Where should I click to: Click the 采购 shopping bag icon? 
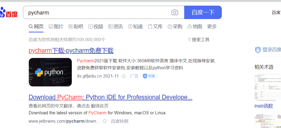[170, 27]
